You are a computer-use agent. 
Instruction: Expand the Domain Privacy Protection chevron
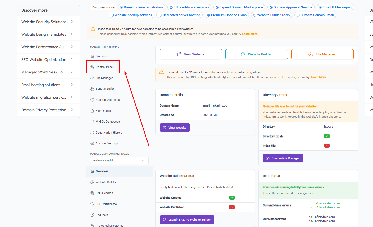tap(71, 110)
